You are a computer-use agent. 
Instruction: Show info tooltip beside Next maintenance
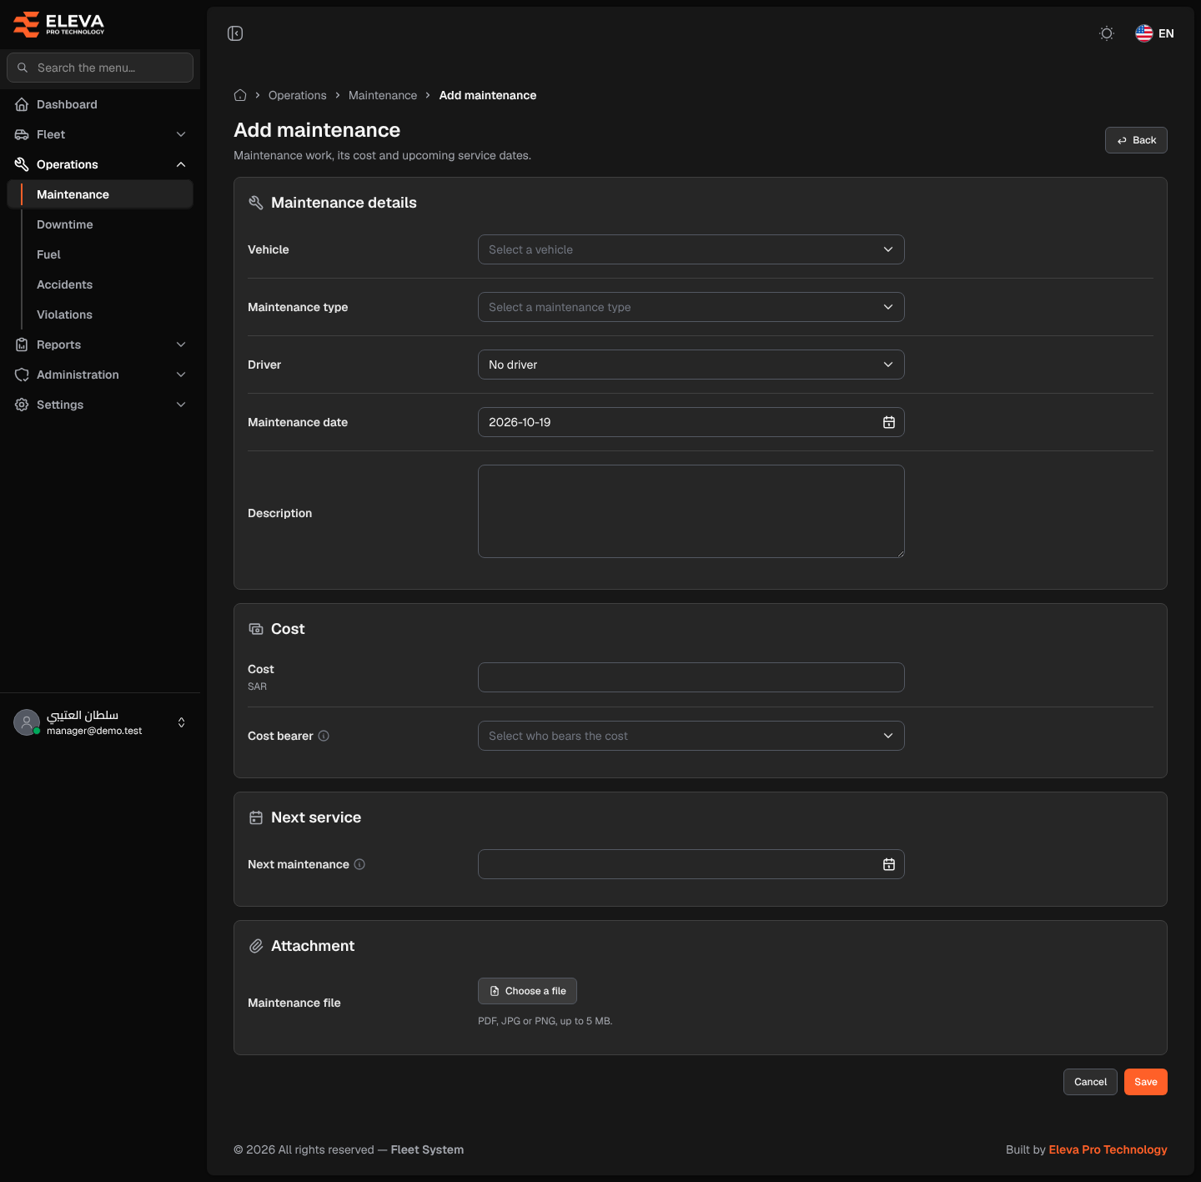(359, 864)
